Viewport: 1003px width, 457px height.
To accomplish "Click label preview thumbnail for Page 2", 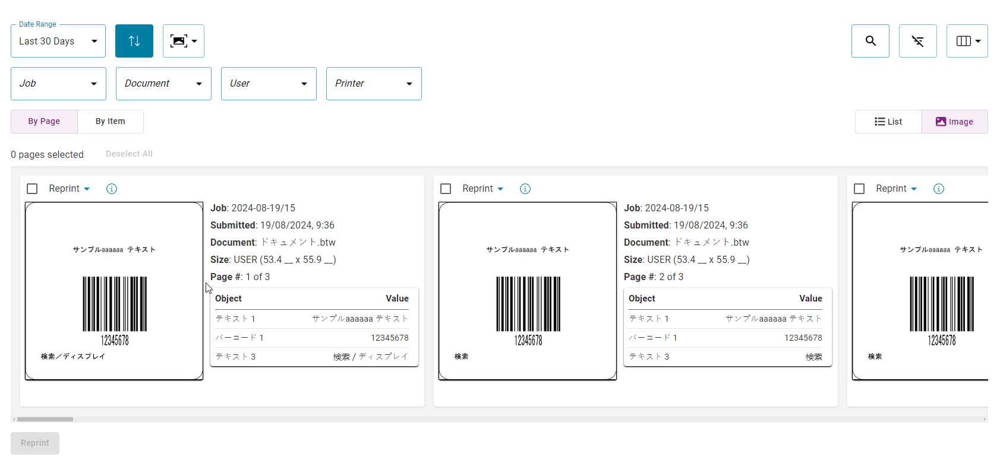I will [528, 291].
